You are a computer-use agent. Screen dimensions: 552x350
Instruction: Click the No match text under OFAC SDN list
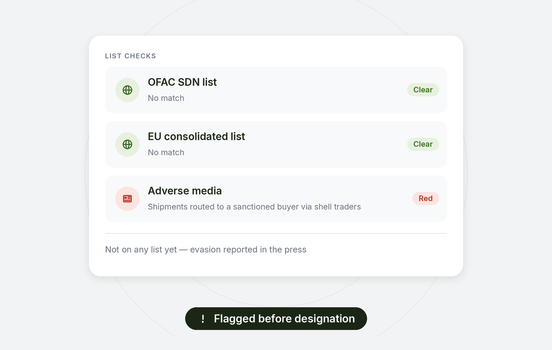pos(166,98)
